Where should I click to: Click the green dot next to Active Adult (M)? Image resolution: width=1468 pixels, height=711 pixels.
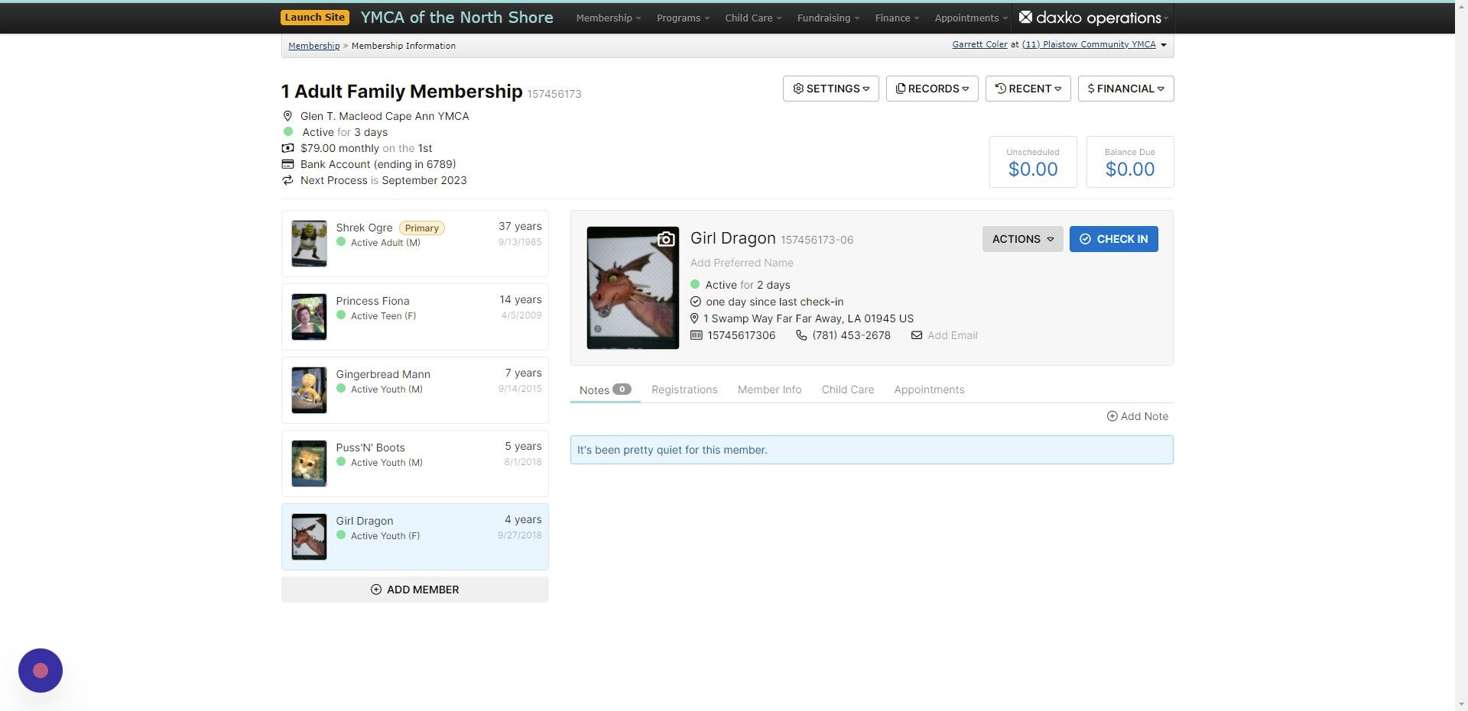pyautogui.click(x=341, y=242)
